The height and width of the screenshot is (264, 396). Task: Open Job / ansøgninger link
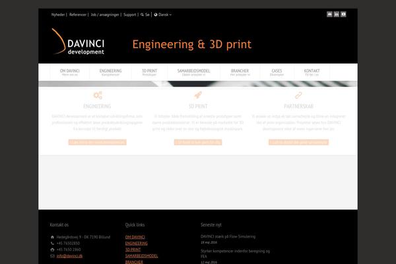coord(105,15)
